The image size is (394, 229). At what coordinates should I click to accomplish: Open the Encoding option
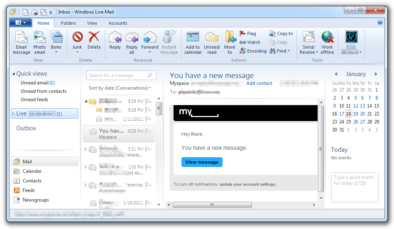pos(253,51)
